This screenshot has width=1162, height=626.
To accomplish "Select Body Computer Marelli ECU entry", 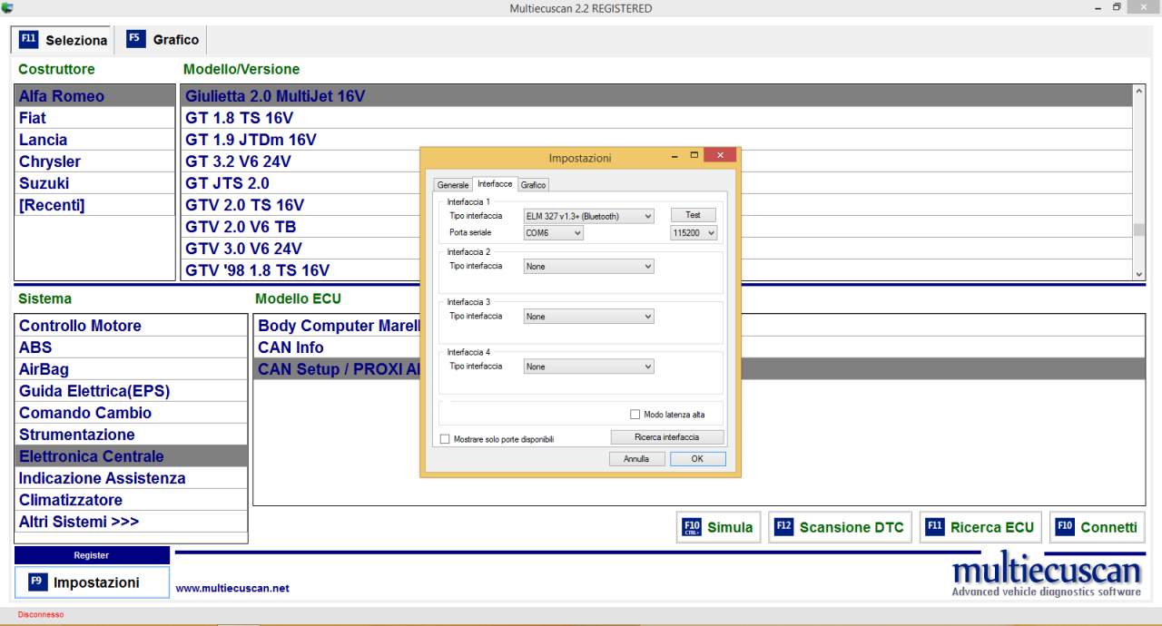I will click(337, 326).
